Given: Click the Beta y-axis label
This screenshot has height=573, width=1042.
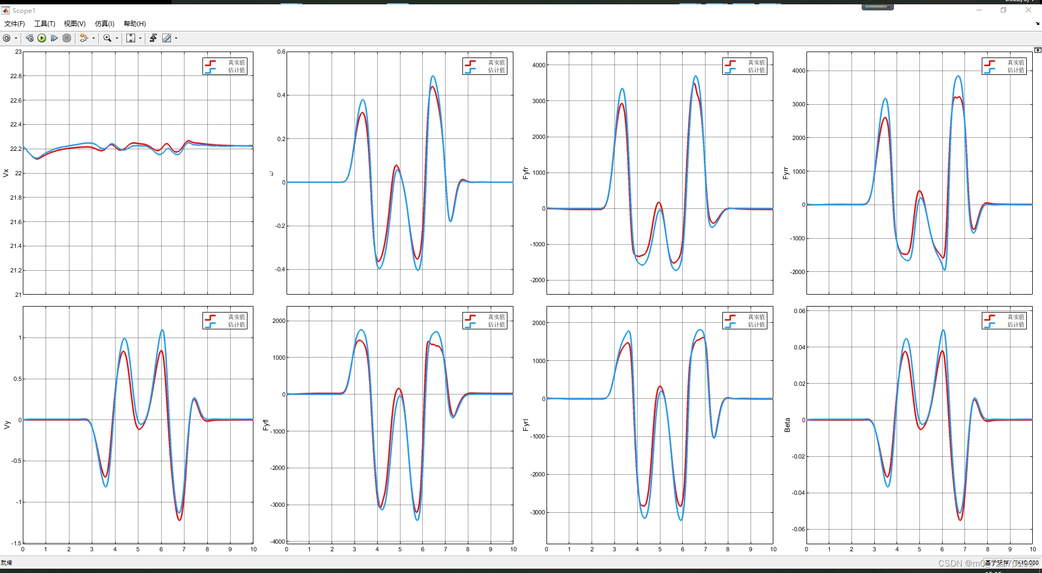Looking at the screenshot, I should pyautogui.click(x=787, y=425).
